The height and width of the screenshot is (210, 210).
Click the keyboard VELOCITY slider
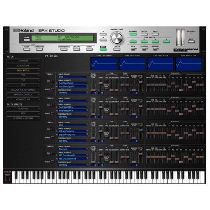coord(7,175)
